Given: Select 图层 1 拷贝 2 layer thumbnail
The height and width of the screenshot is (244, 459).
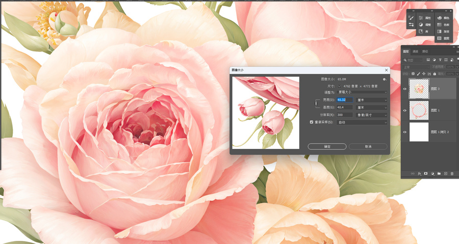Looking at the screenshot, I should (419, 132).
